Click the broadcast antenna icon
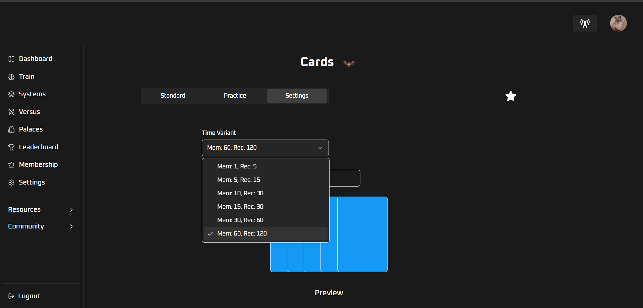The image size is (643, 308). click(x=585, y=23)
